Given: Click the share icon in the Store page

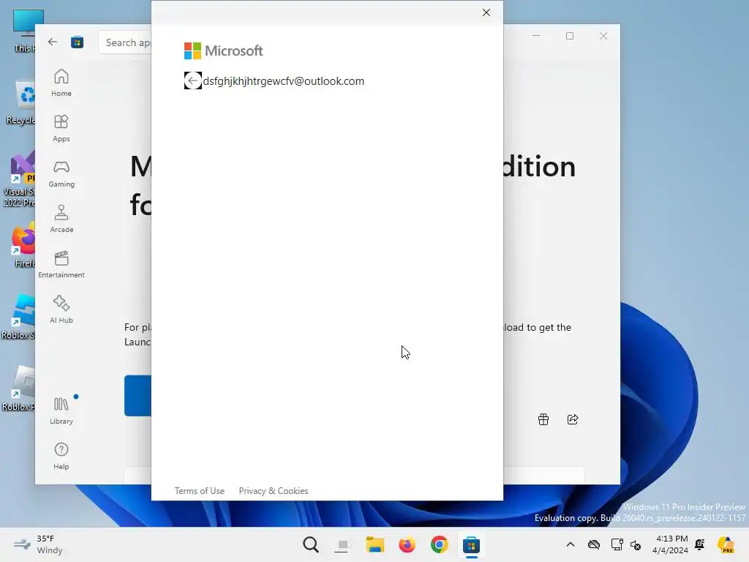Looking at the screenshot, I should point(573,419).
